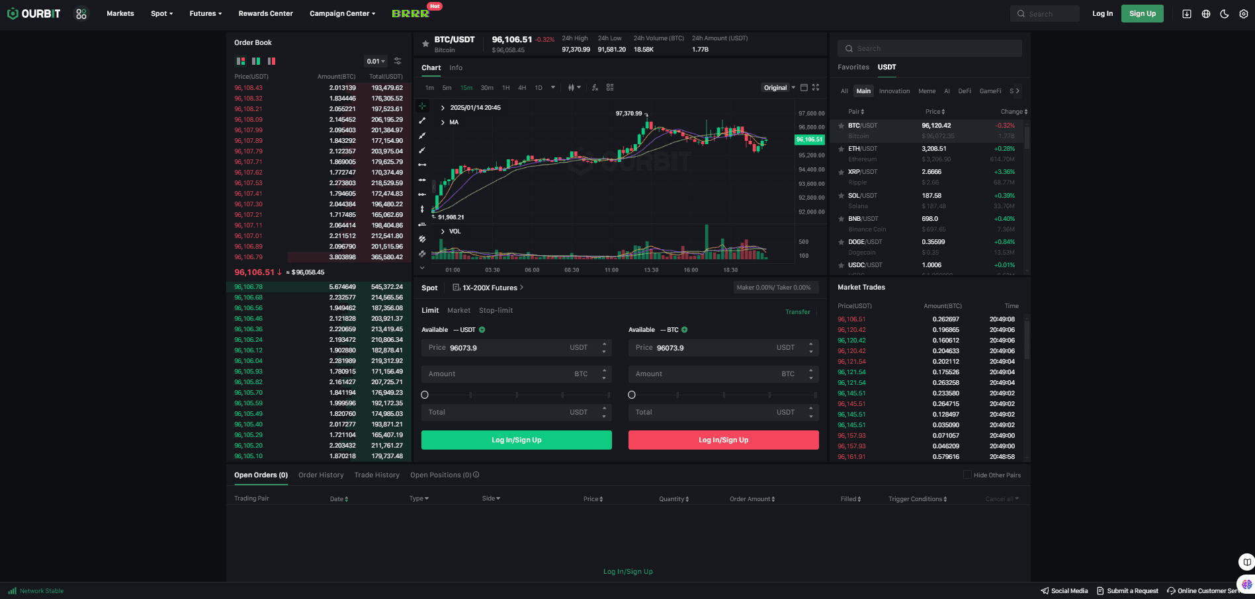Open the Futures dropdown in navigation
This screenshot has height=599, width=1255.
(206, 14)
